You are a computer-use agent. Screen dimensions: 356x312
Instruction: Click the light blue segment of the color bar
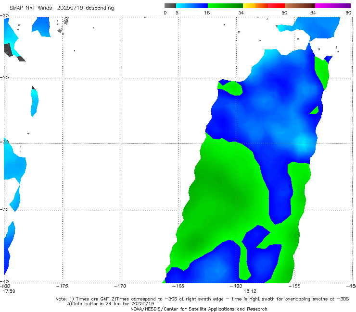(192, 6)
